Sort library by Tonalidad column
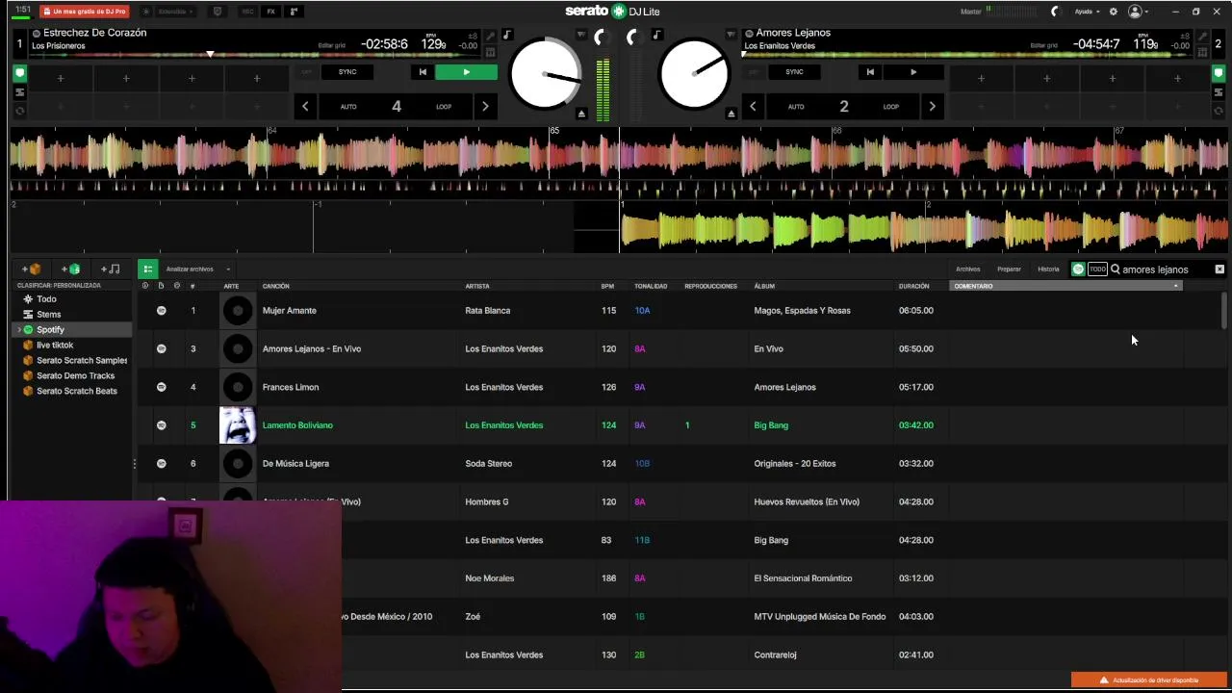Viewport: 1232px width, 693px height. click(651, 286)
